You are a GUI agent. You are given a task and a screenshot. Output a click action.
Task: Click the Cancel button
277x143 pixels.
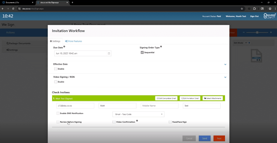point(189,138)
